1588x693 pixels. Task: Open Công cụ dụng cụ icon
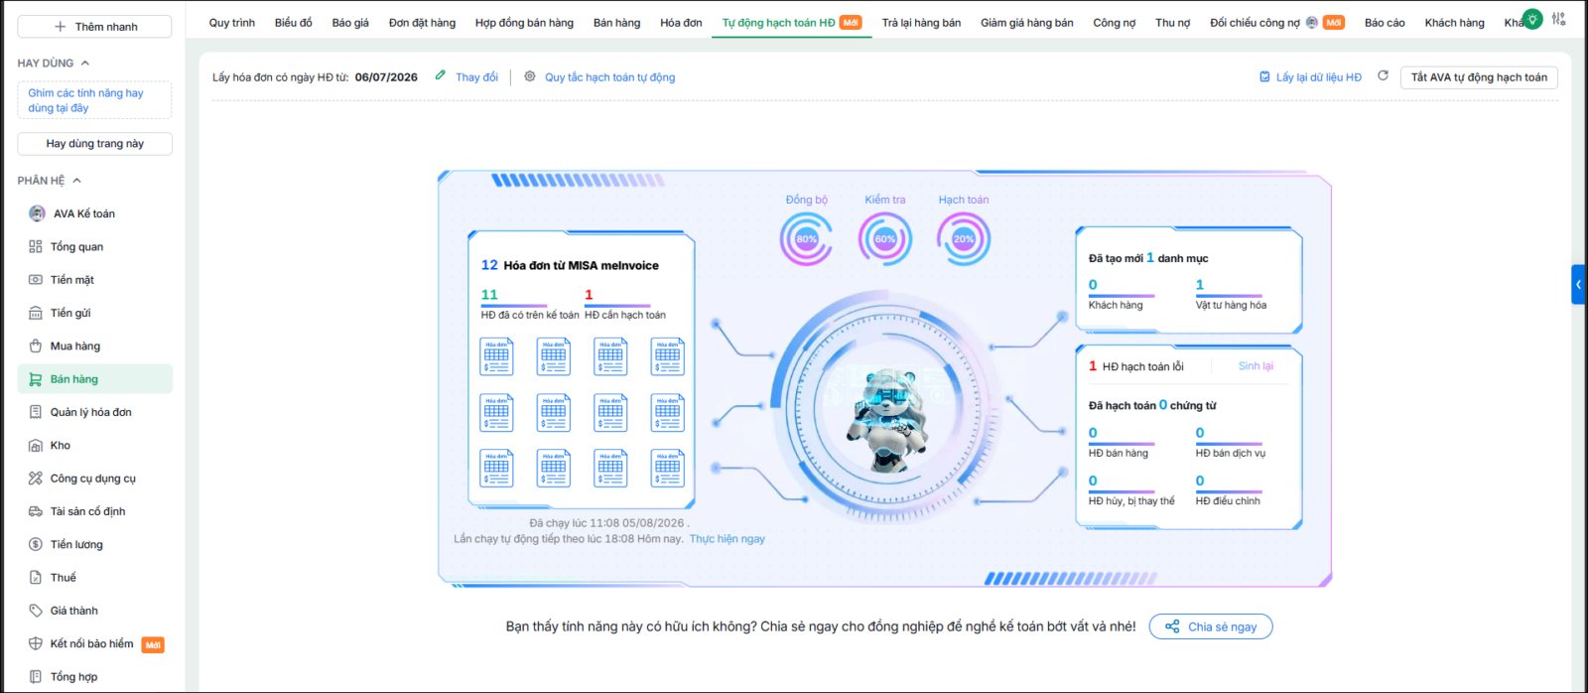coord(36,479)
